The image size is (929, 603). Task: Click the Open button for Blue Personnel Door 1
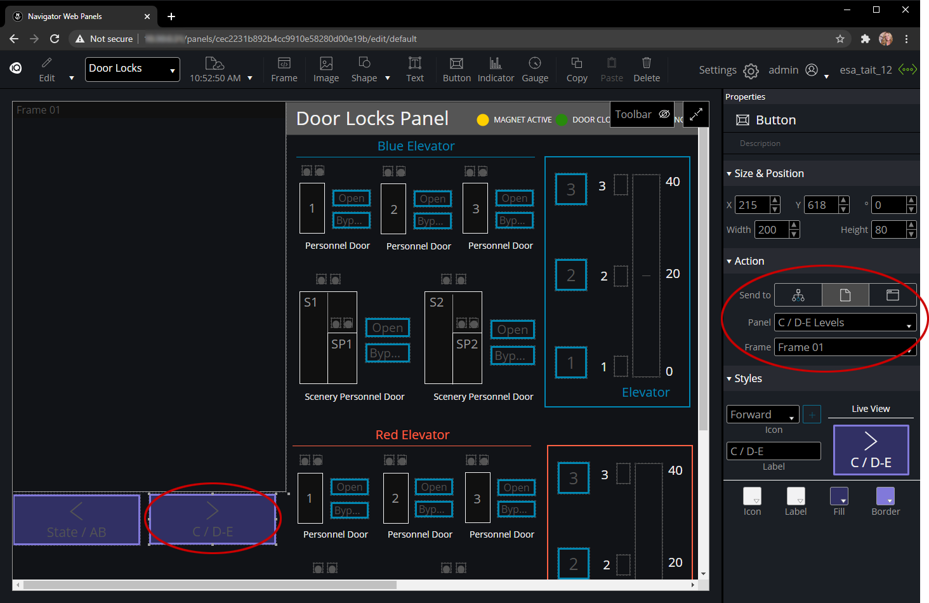click(x=352, y=198)
